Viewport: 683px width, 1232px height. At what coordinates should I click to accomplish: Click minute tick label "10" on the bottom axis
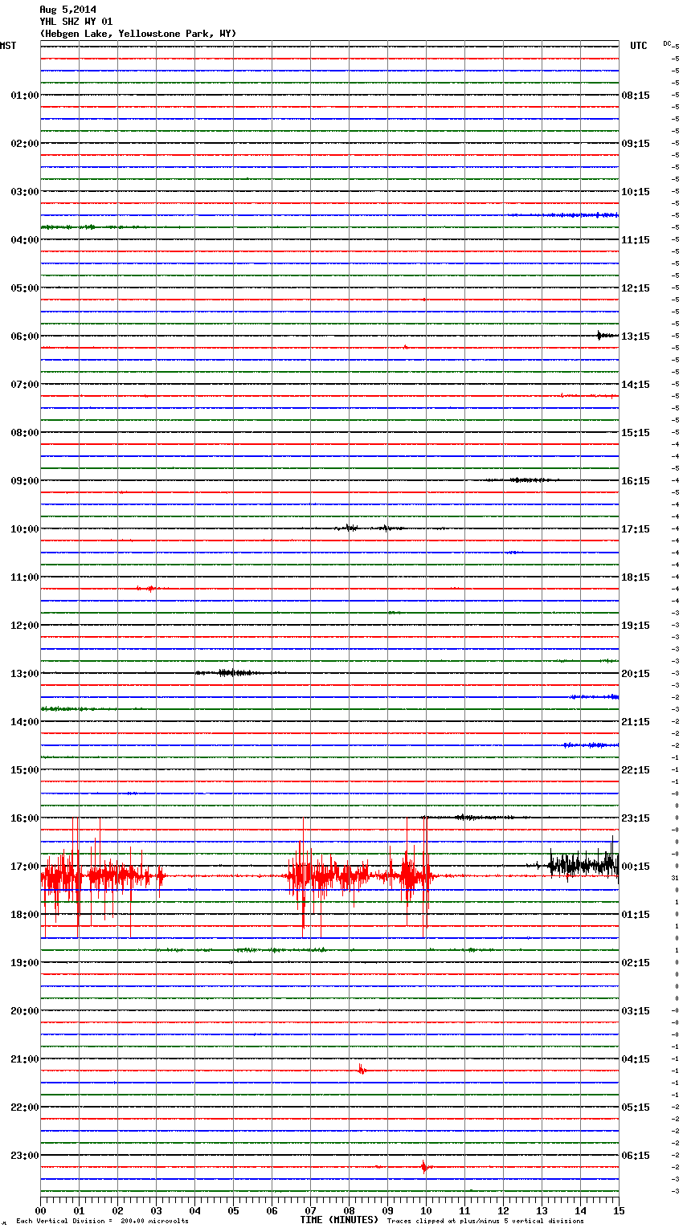426,1210
